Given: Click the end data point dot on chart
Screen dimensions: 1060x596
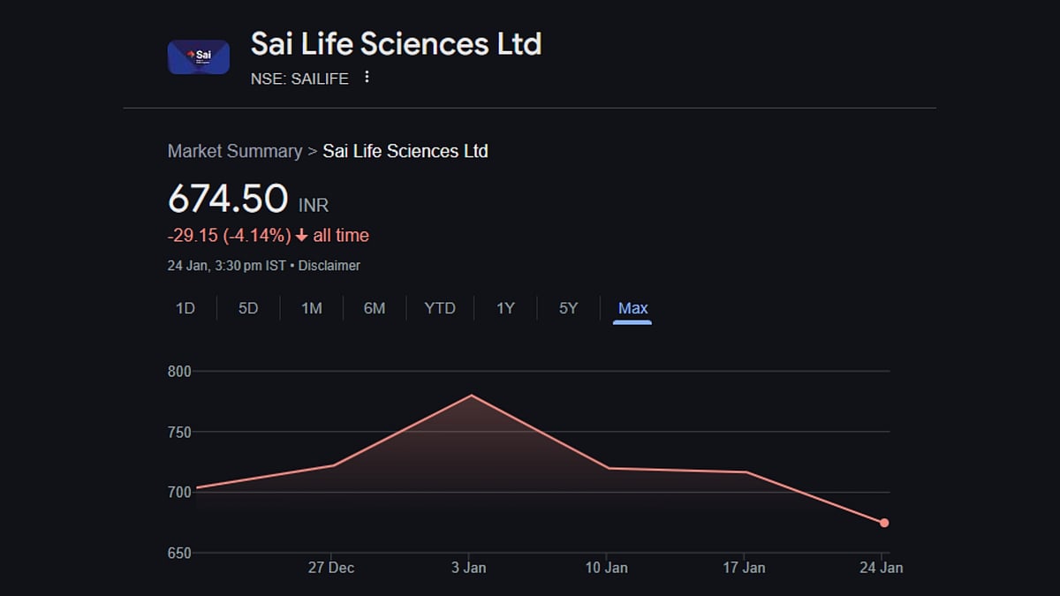Looking at the screenshot, I should click(x=884, y=523).
